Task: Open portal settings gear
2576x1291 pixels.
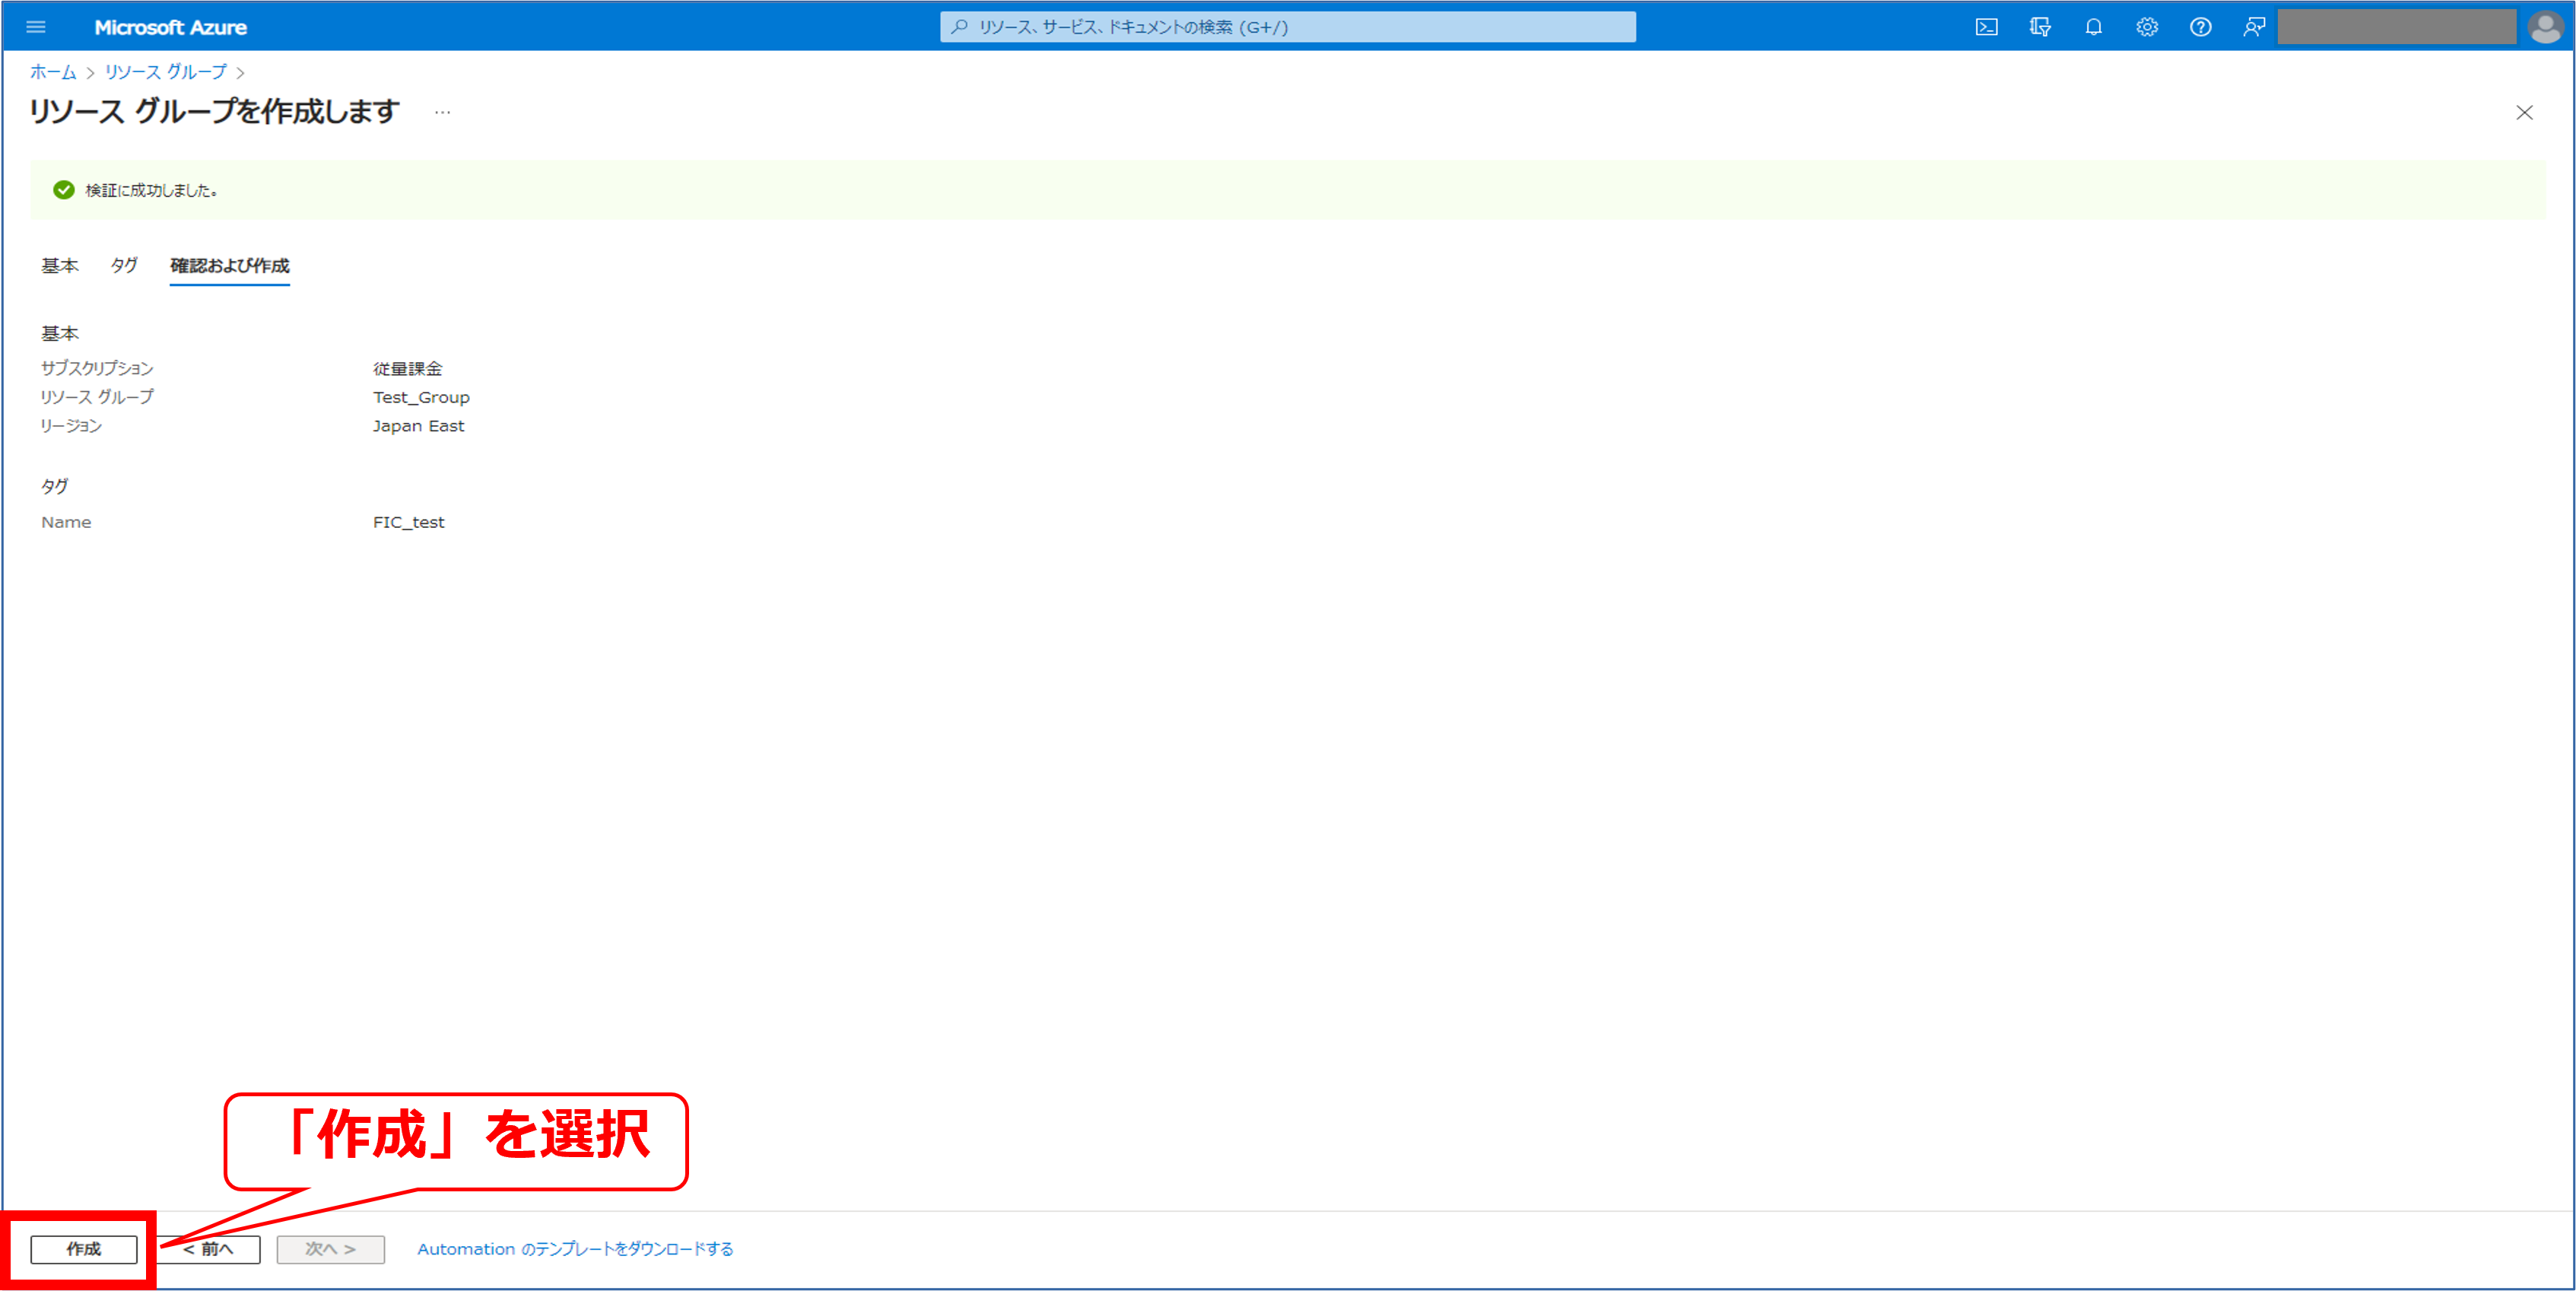Action: (x=2147, y=27)
